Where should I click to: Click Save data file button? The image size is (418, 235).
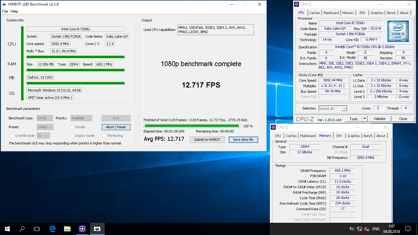coord(243,140)
